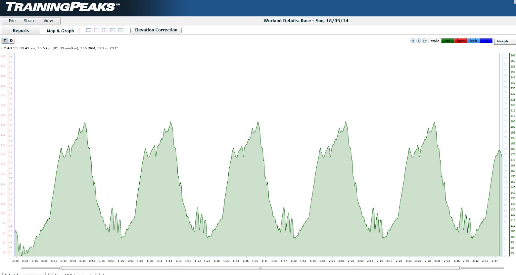Click the 0:30 time axis label
The height and width of the screenshot is (275, 516).
[x=15, y=261]
